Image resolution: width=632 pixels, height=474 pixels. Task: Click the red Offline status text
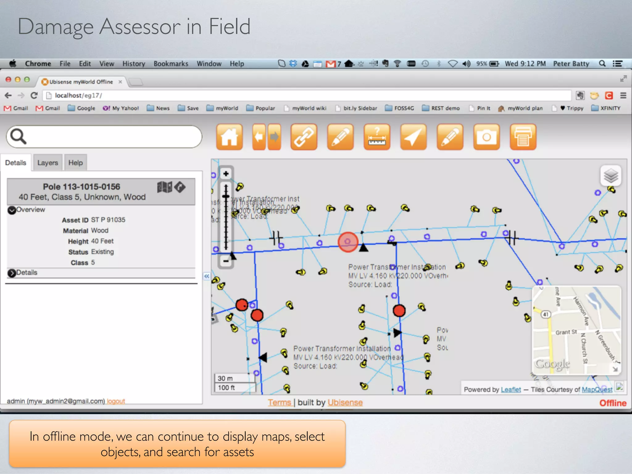point(613,403)
